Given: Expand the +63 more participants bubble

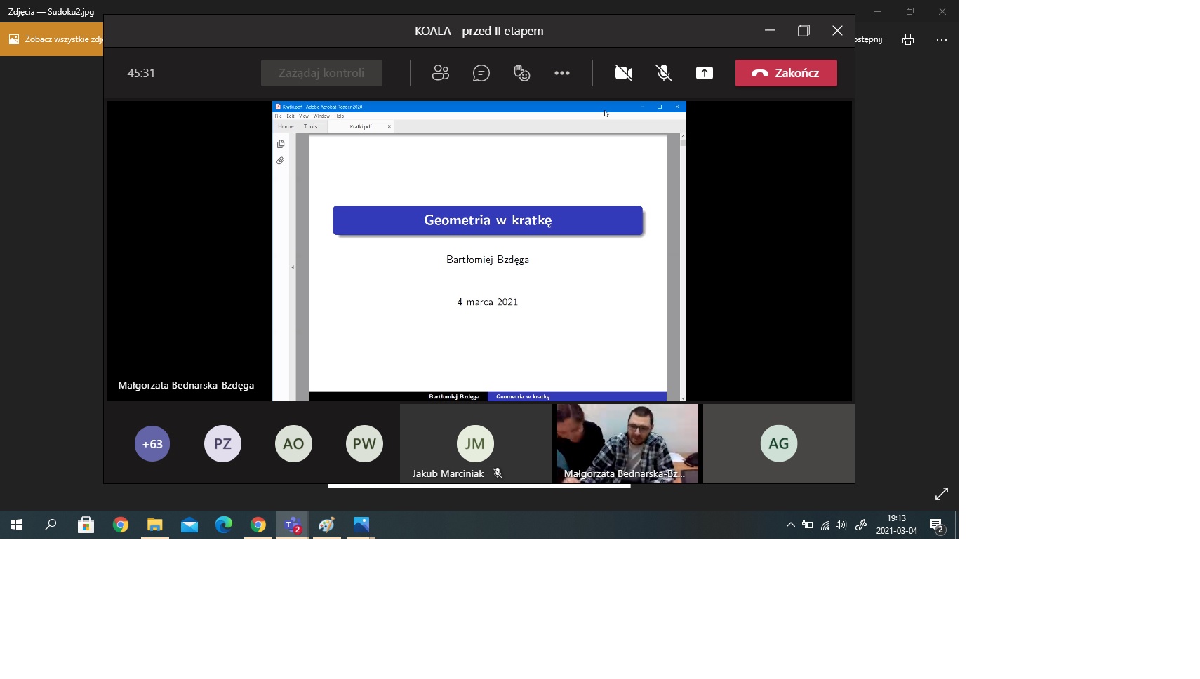Looking at the screenshot, I should (152, 444).
